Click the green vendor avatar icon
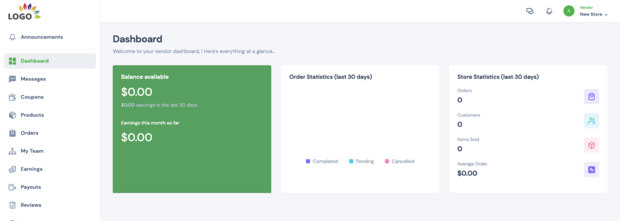Image resolution: width=620 pixels, height=221 pixels. (569, 11)
